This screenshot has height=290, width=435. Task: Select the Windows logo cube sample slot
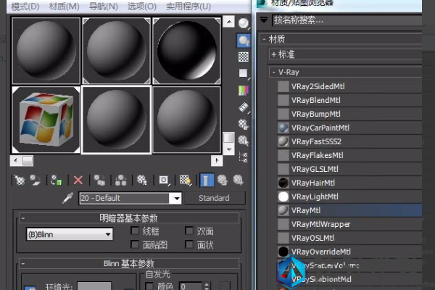(46, 120)
